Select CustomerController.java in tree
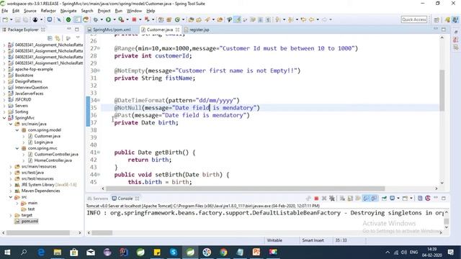461x259 pixels. [x=56, y=154]
